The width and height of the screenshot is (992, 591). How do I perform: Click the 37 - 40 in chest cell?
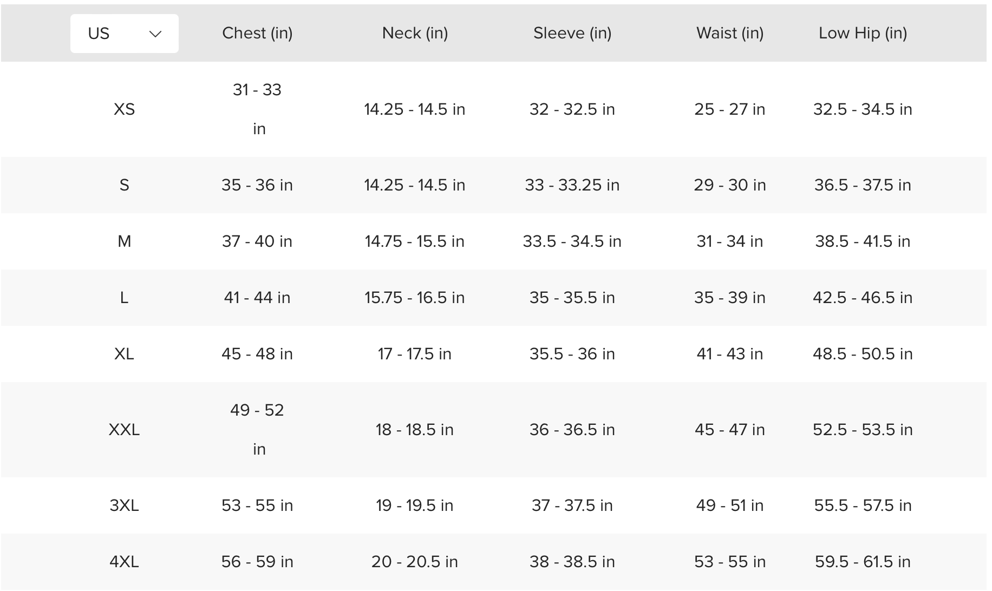[257, 241]
